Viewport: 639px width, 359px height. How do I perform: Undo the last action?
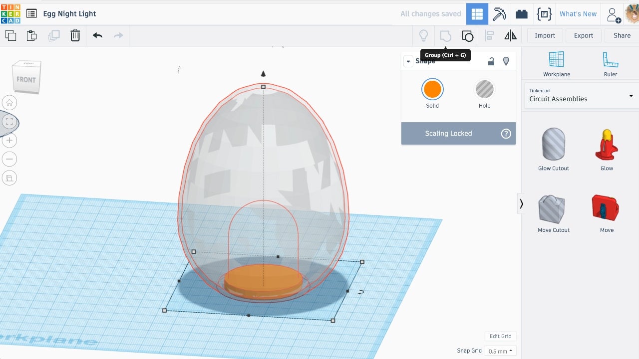click(97, 35)
